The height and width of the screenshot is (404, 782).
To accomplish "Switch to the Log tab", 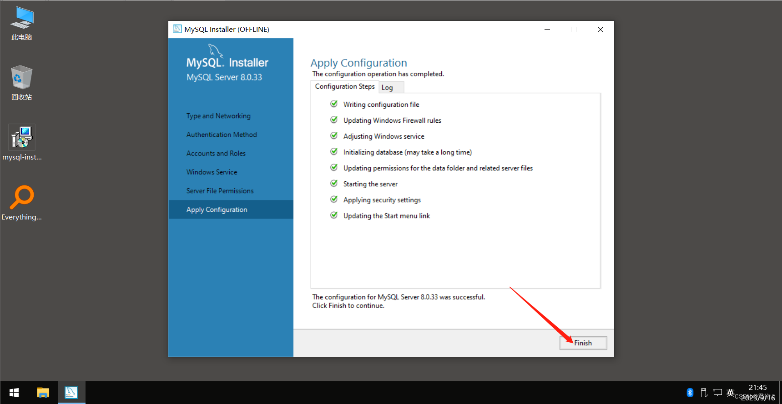I will click(x=391, y=87).
